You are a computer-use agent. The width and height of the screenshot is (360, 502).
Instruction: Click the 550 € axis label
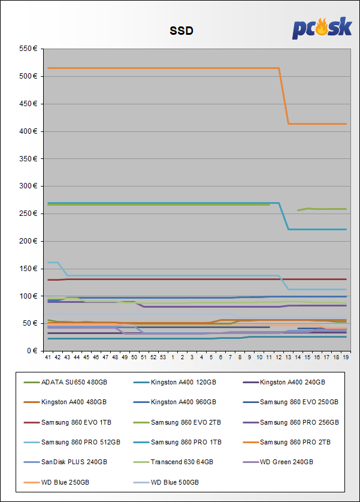click(x=28, y=49)
